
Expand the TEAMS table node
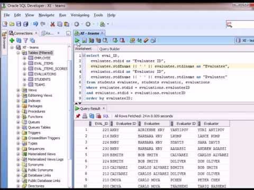pyautogui.click(x=24, y=85)
